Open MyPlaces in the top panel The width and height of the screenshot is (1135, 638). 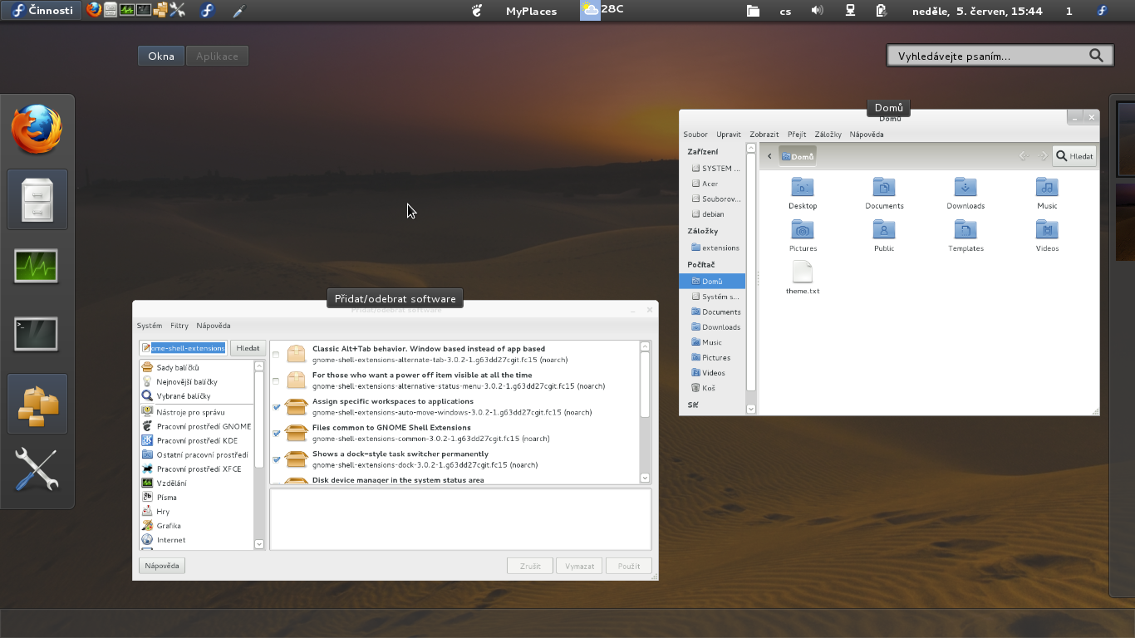coord(531,11)
